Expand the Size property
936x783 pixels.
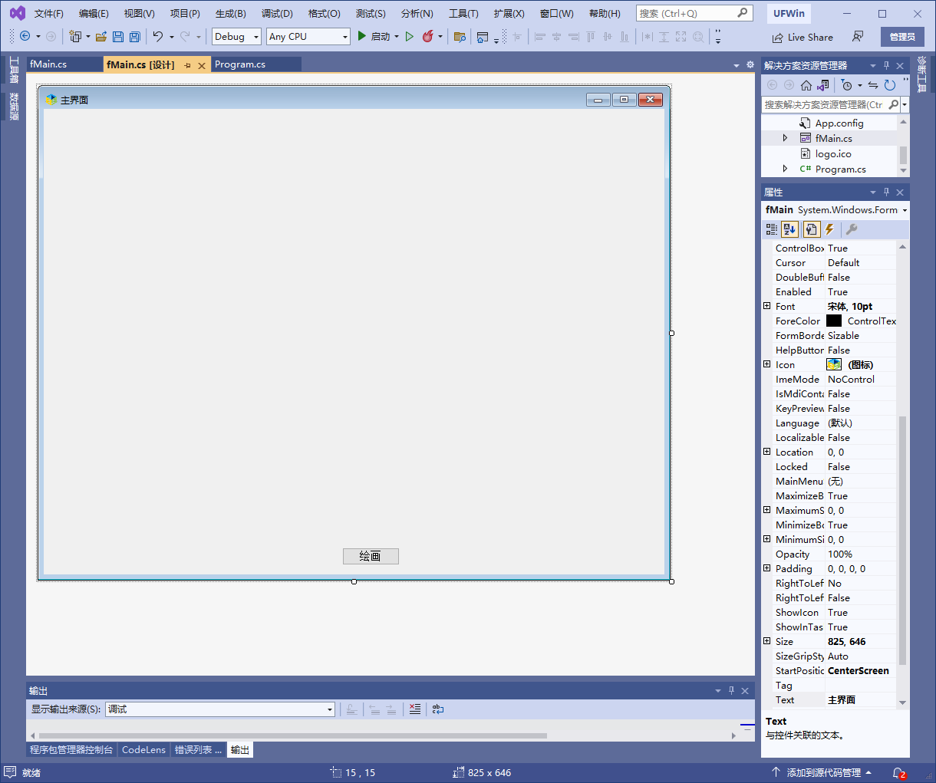tap(767, 641)
